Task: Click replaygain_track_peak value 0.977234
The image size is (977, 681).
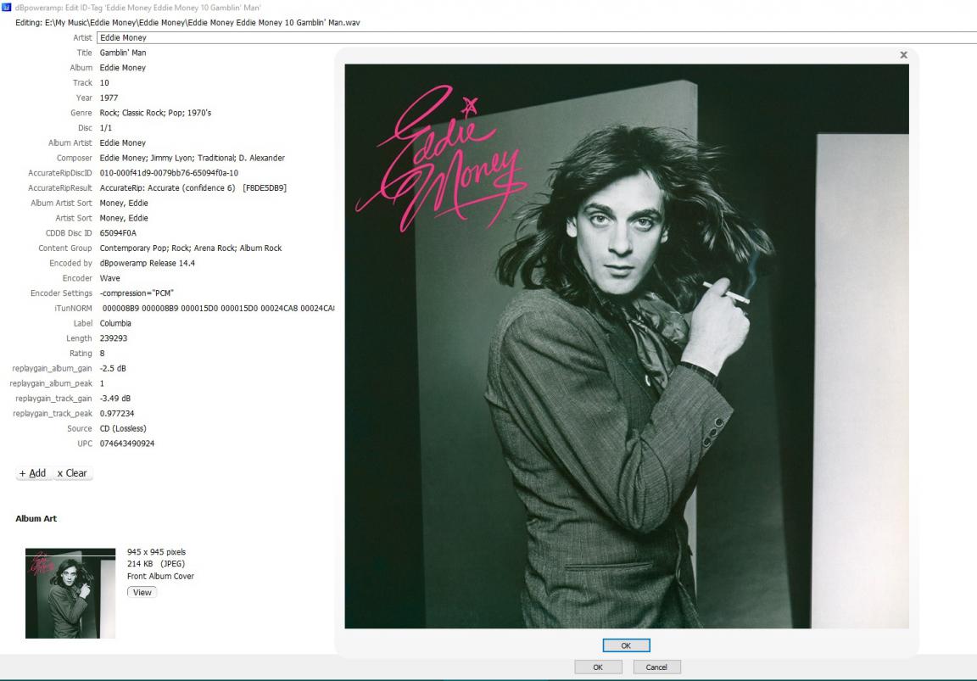Action: click(117, 413)
